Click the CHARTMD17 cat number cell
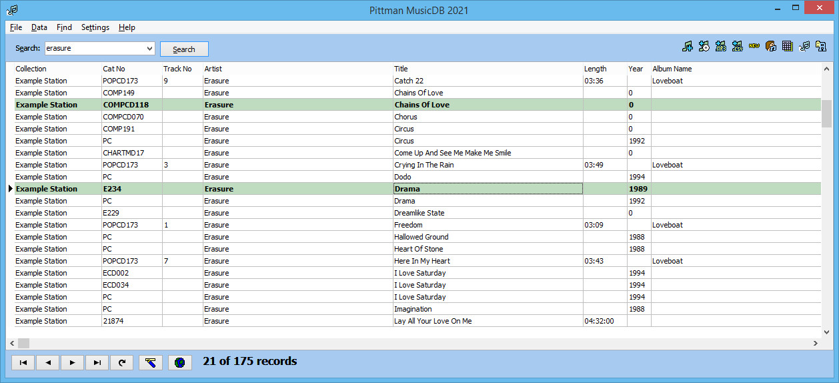This screenshot has height=383, width=839. 131,153
